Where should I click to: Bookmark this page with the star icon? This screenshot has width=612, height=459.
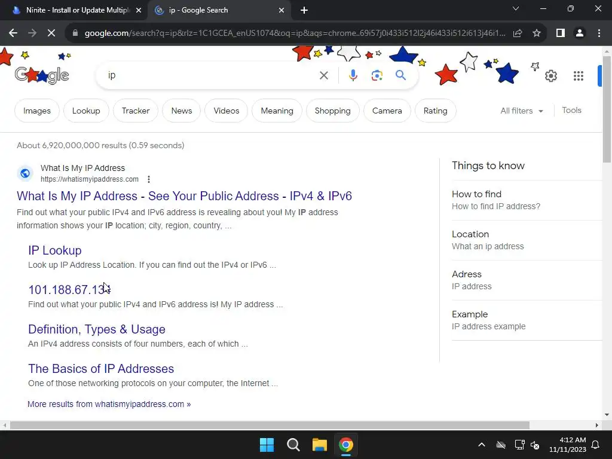[x=537, y=33]
